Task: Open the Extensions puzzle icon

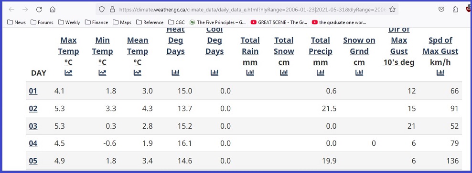Action: 455,10
